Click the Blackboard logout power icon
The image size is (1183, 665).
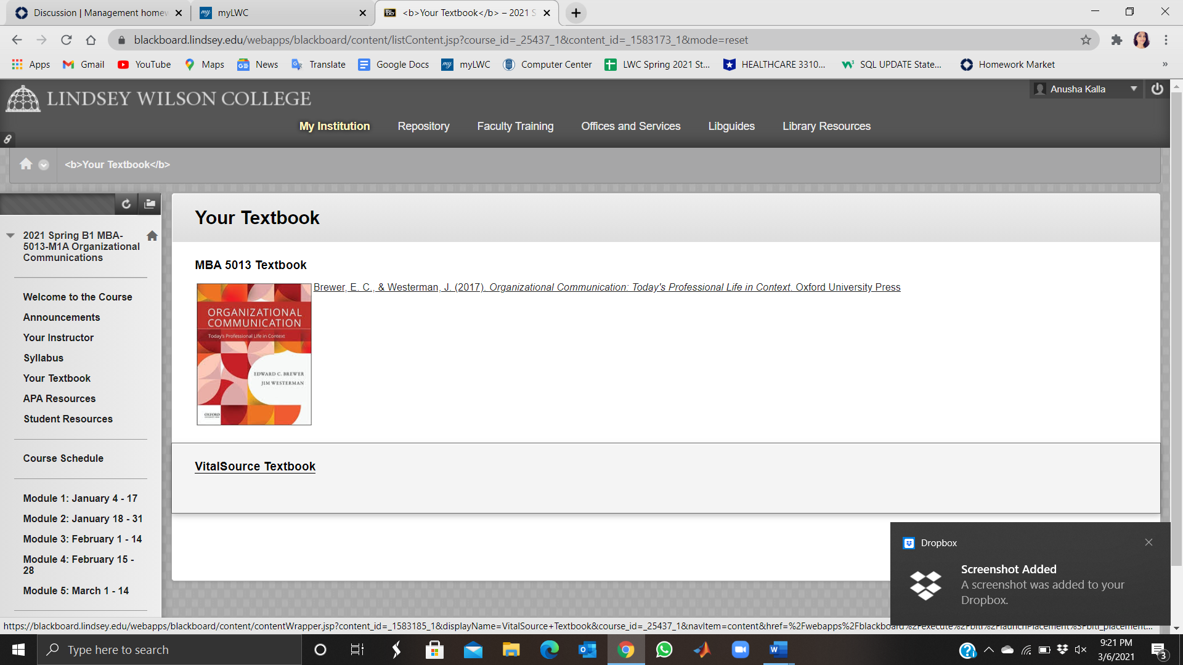[x=1157, y=89]
